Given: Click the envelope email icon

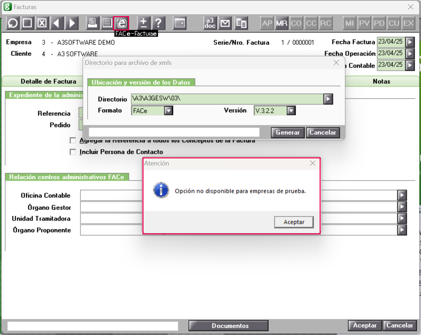Looking at the screenshot, I should coord(225,23).
